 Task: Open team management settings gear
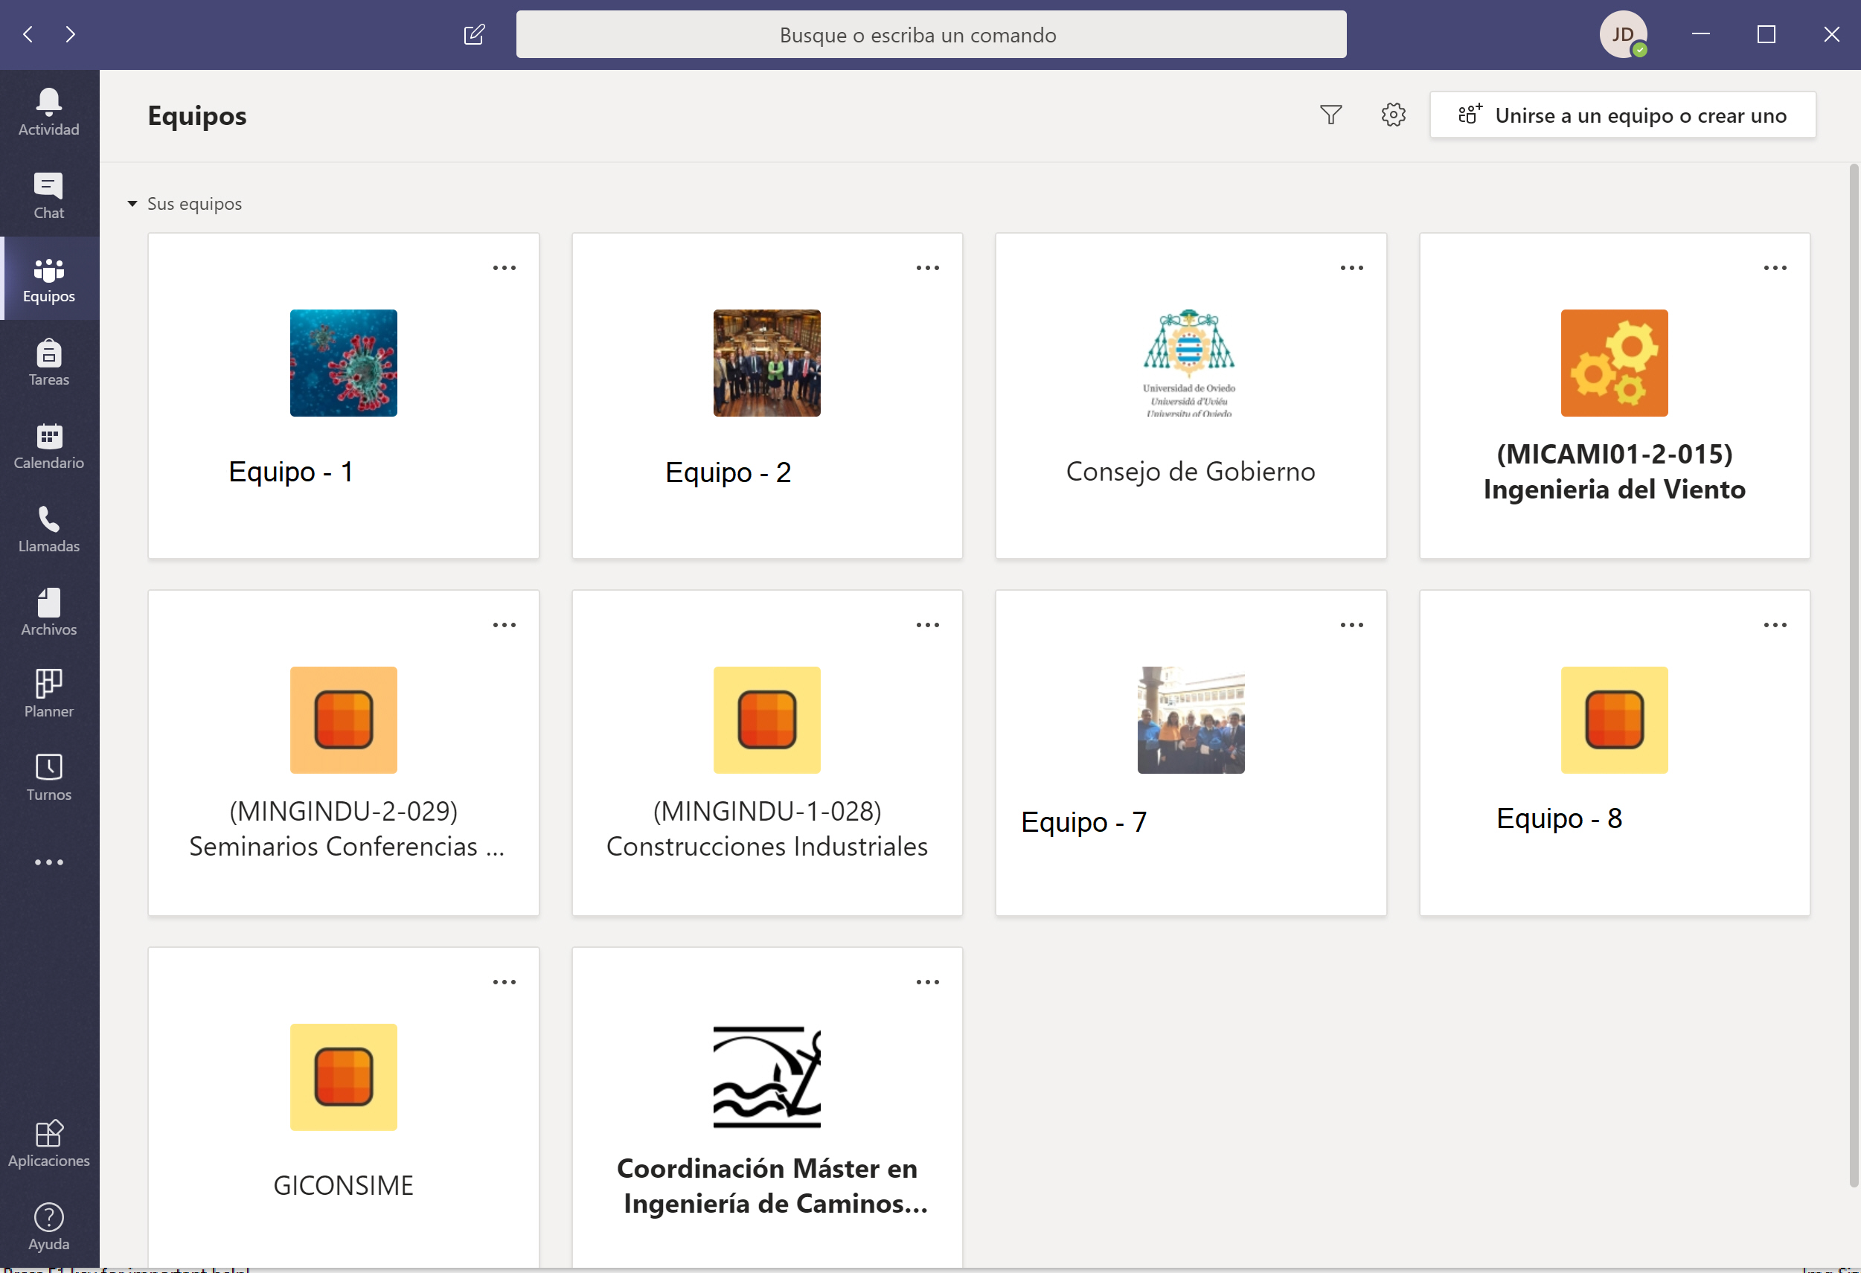point(1394,115)
